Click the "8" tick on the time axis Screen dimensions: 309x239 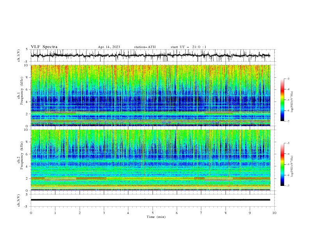tap(226, 213)
